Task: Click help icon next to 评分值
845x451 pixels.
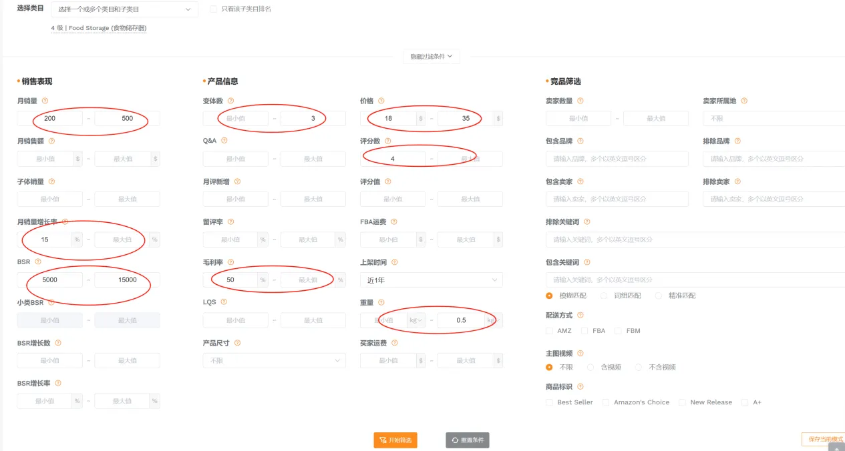Action: click(387, 181)
